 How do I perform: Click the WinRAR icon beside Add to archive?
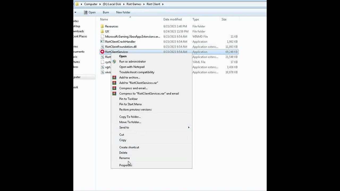point(114,77)
